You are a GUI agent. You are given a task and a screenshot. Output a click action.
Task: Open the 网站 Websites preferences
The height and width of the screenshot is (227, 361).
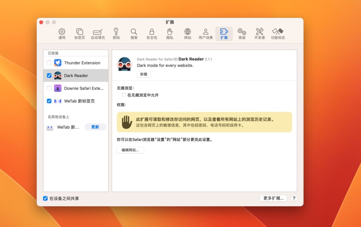pyautogui.click(x=188, y=33)
